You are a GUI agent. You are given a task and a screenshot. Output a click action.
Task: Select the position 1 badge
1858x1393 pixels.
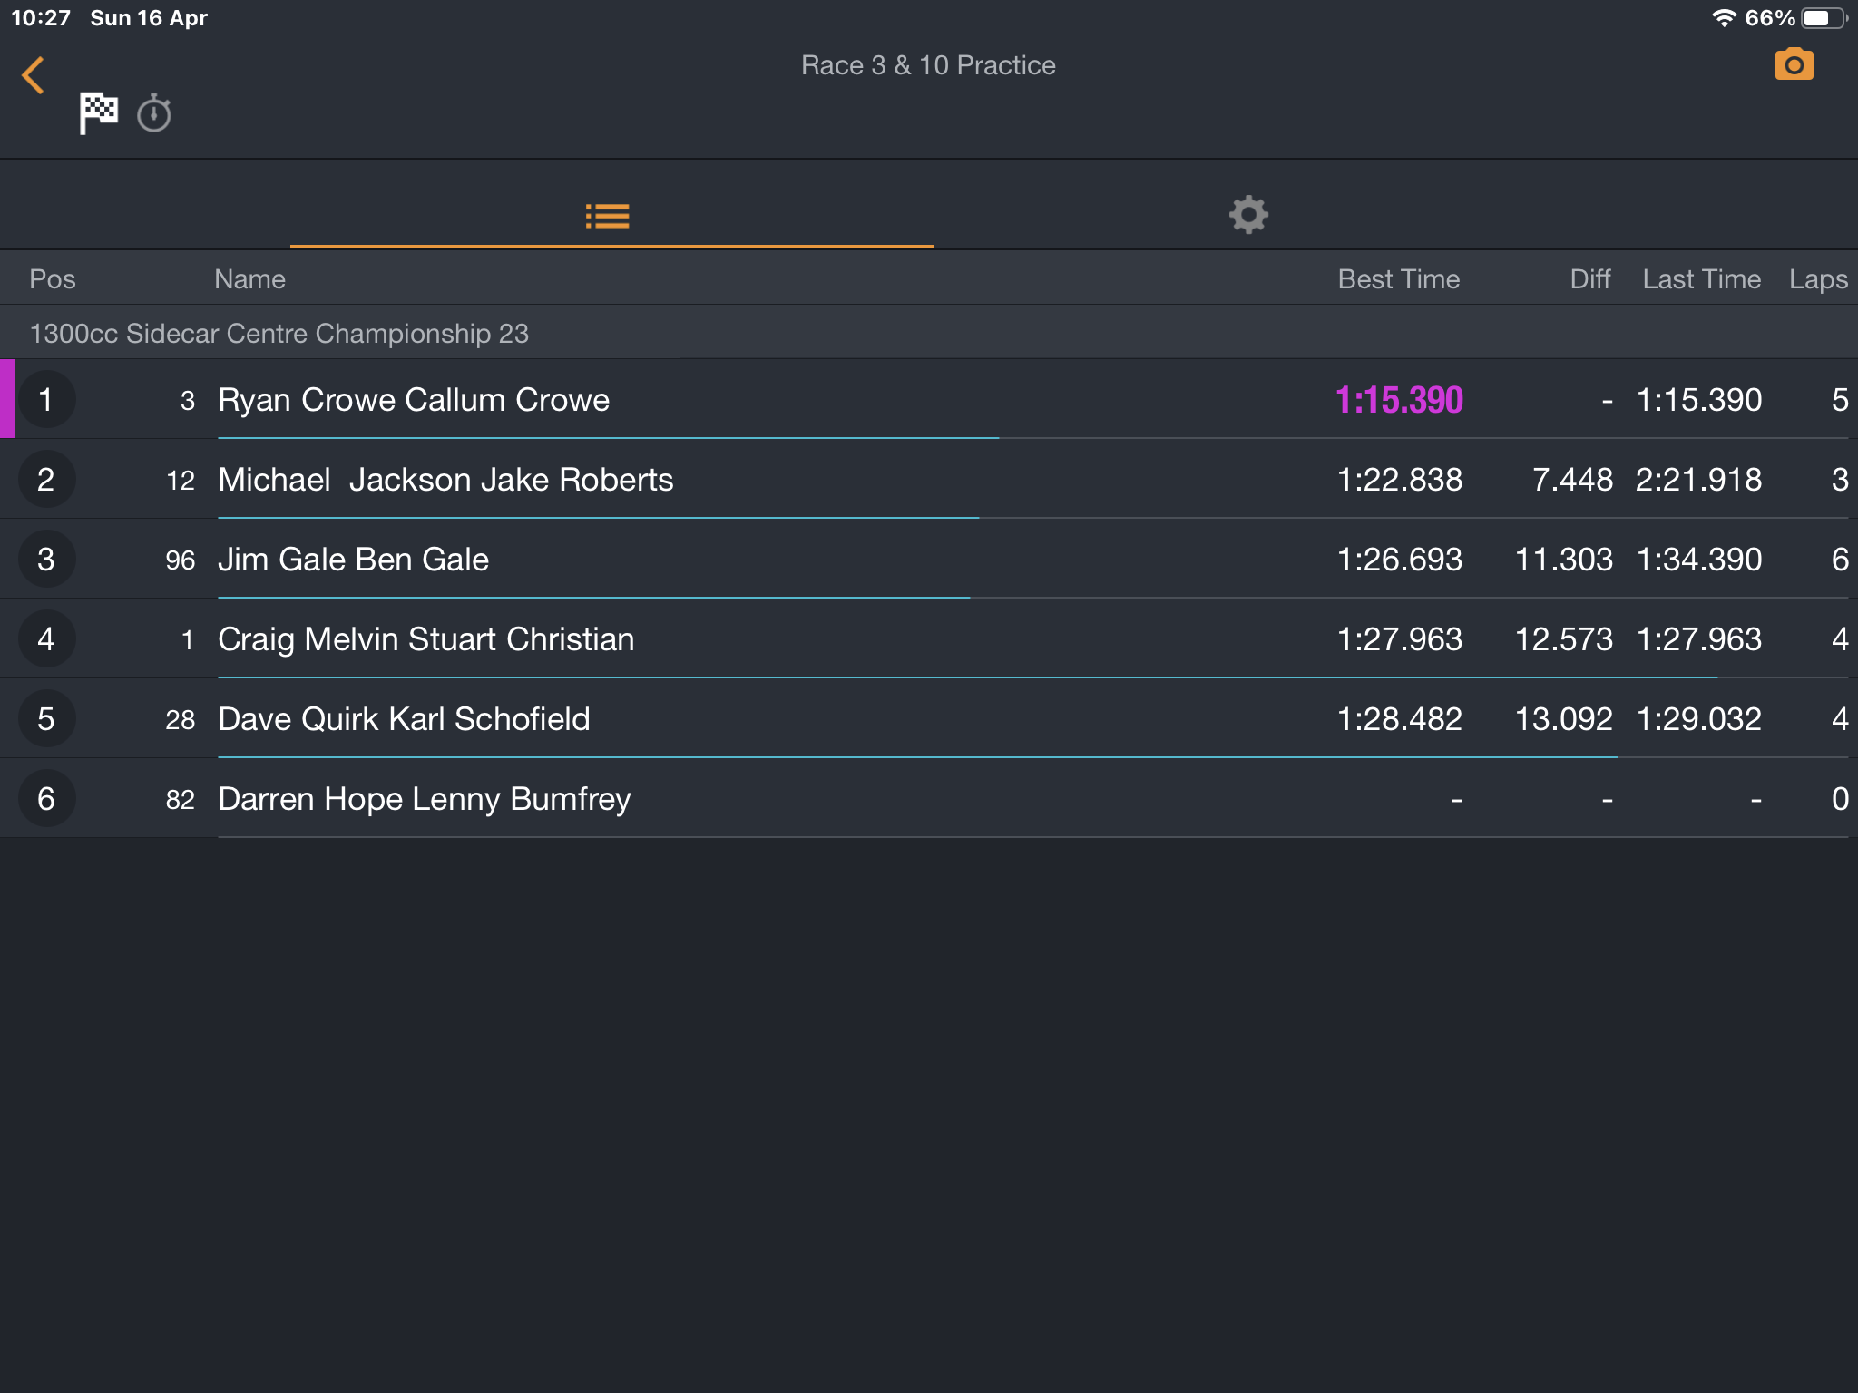(46, 399)
